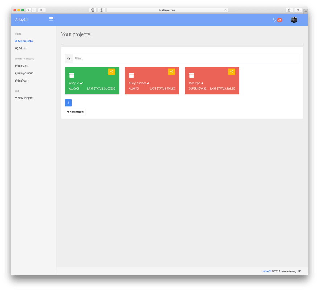
Task: Click 'ALLOYCI' owner on alloy-runner card
Action: (134, 88)
